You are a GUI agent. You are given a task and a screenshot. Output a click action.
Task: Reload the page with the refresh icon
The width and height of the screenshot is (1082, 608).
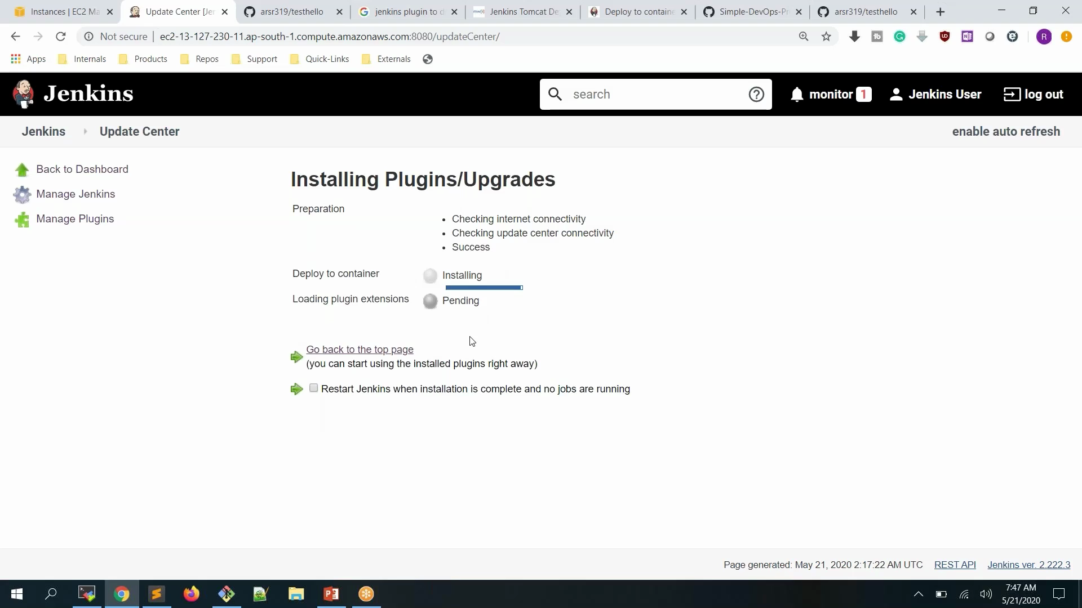pyautogui.click(x=61, y=37)
